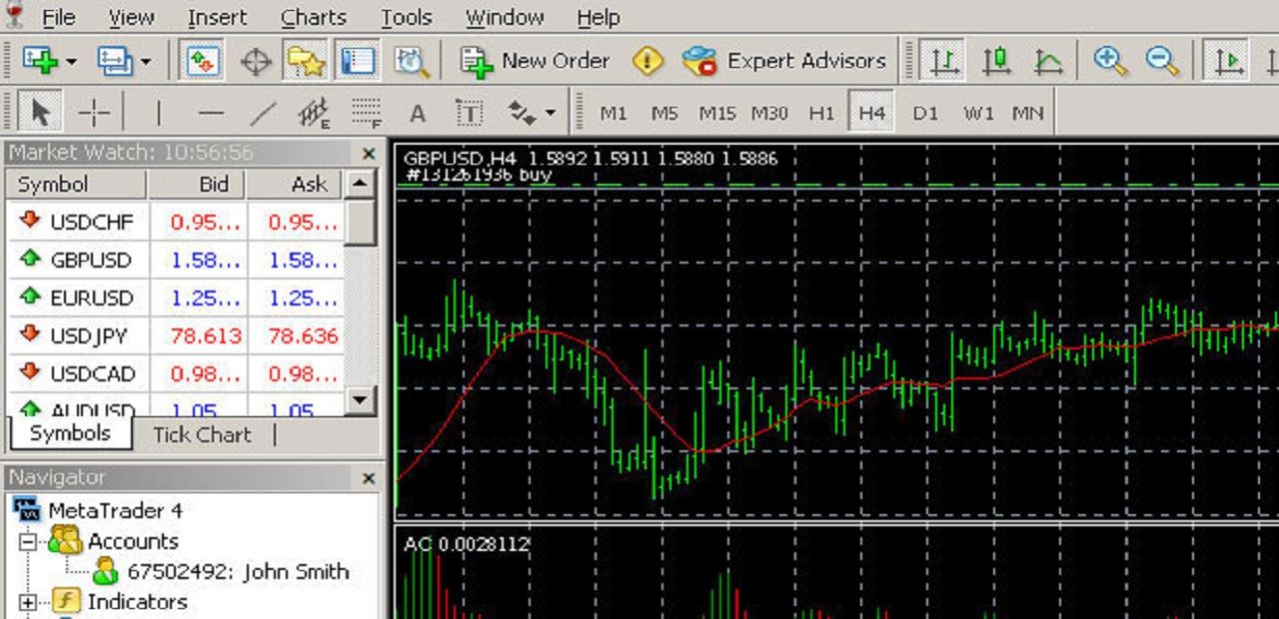This screenshot has height=619, width=1279.
Task: Open the Profiles dropdown arrow
Action: point(146,62)
